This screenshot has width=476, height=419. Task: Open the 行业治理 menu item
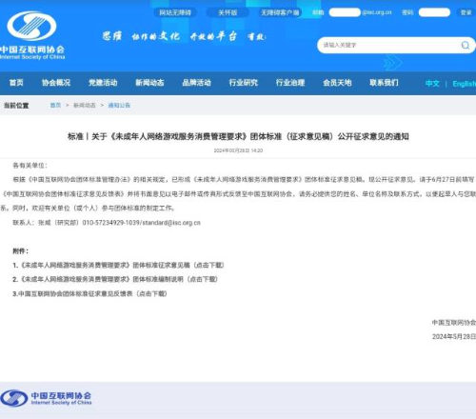290,83
